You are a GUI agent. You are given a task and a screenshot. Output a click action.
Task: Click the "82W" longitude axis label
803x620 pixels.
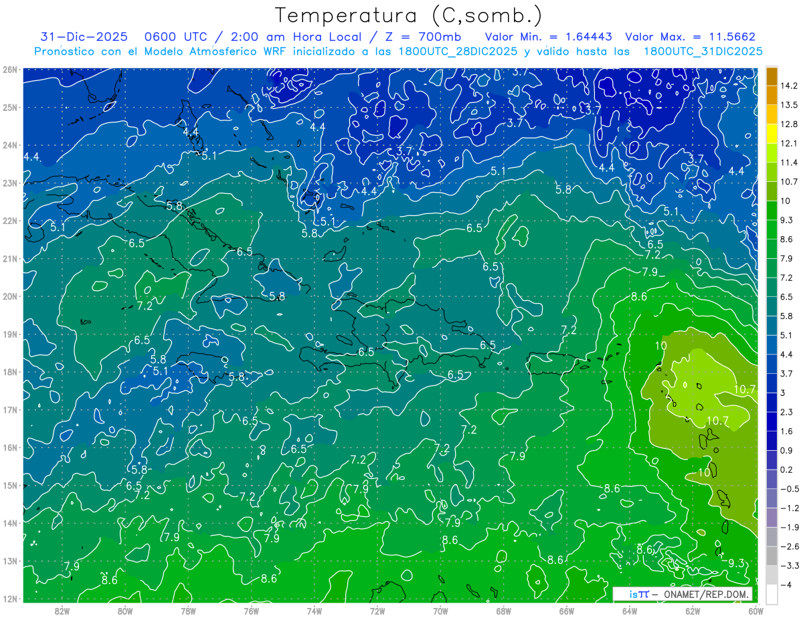pos(62,611)
